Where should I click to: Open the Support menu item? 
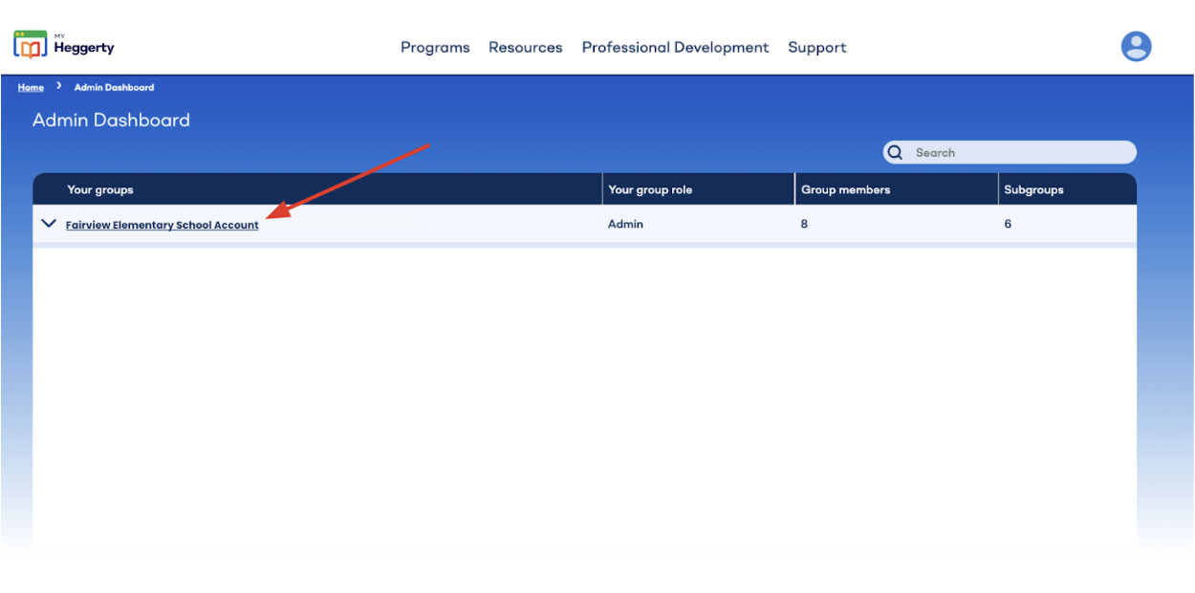click(816, 47)
